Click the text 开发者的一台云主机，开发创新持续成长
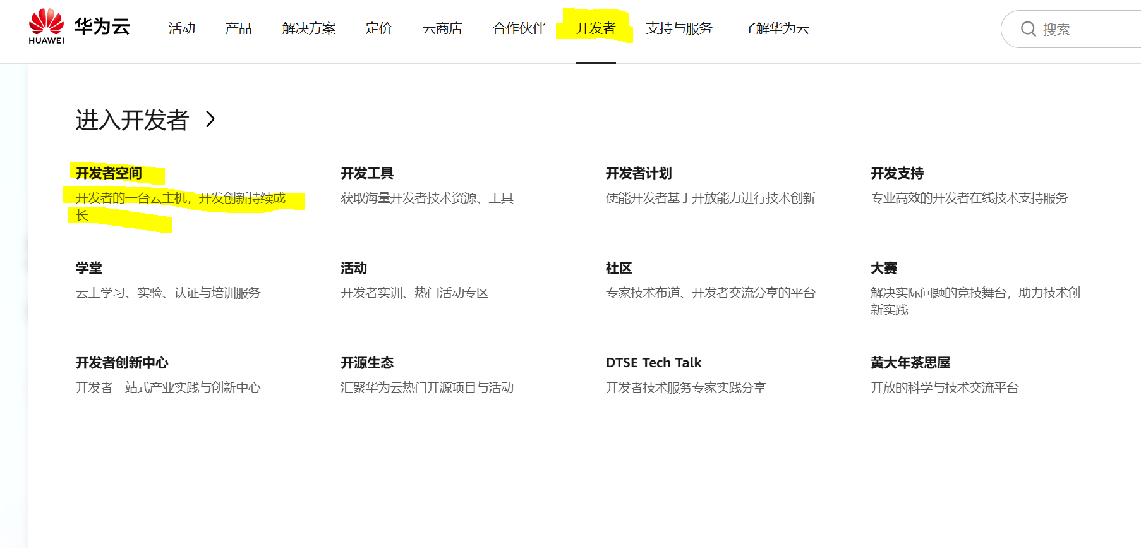 click(181, 207)
